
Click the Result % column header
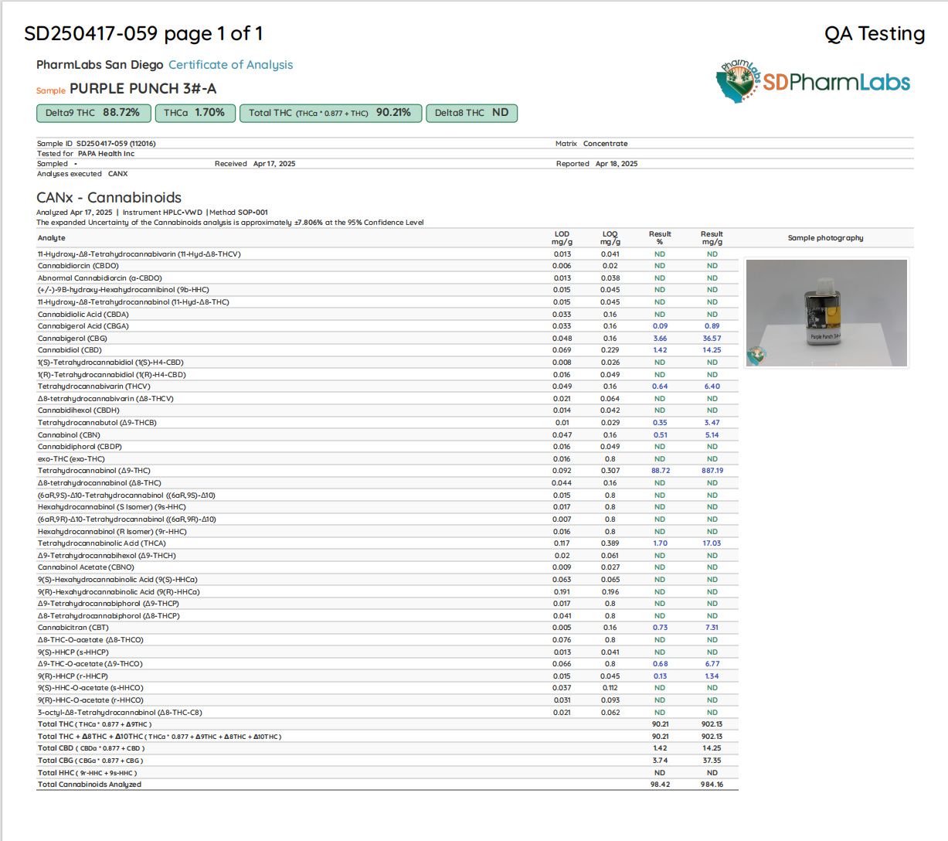point(660,238)
